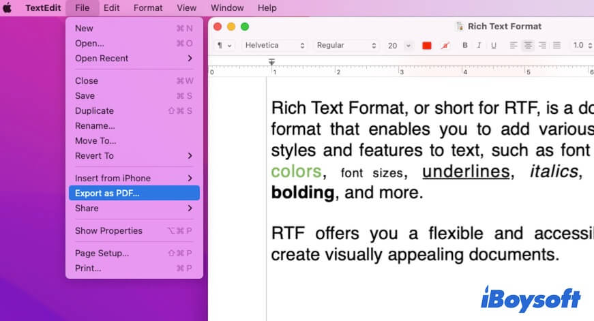The width and height of the screenshot is (594, 321).
Task: Open the Apple menu
Action: pyautogui.click(x=8, y=7)
